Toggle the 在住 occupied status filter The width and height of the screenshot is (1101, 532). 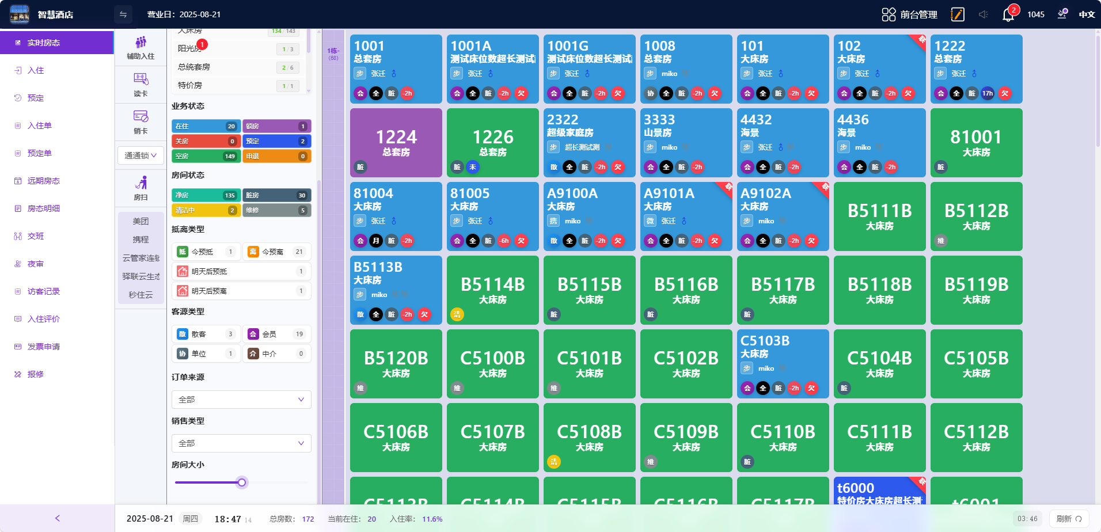(x=206, y=126)
